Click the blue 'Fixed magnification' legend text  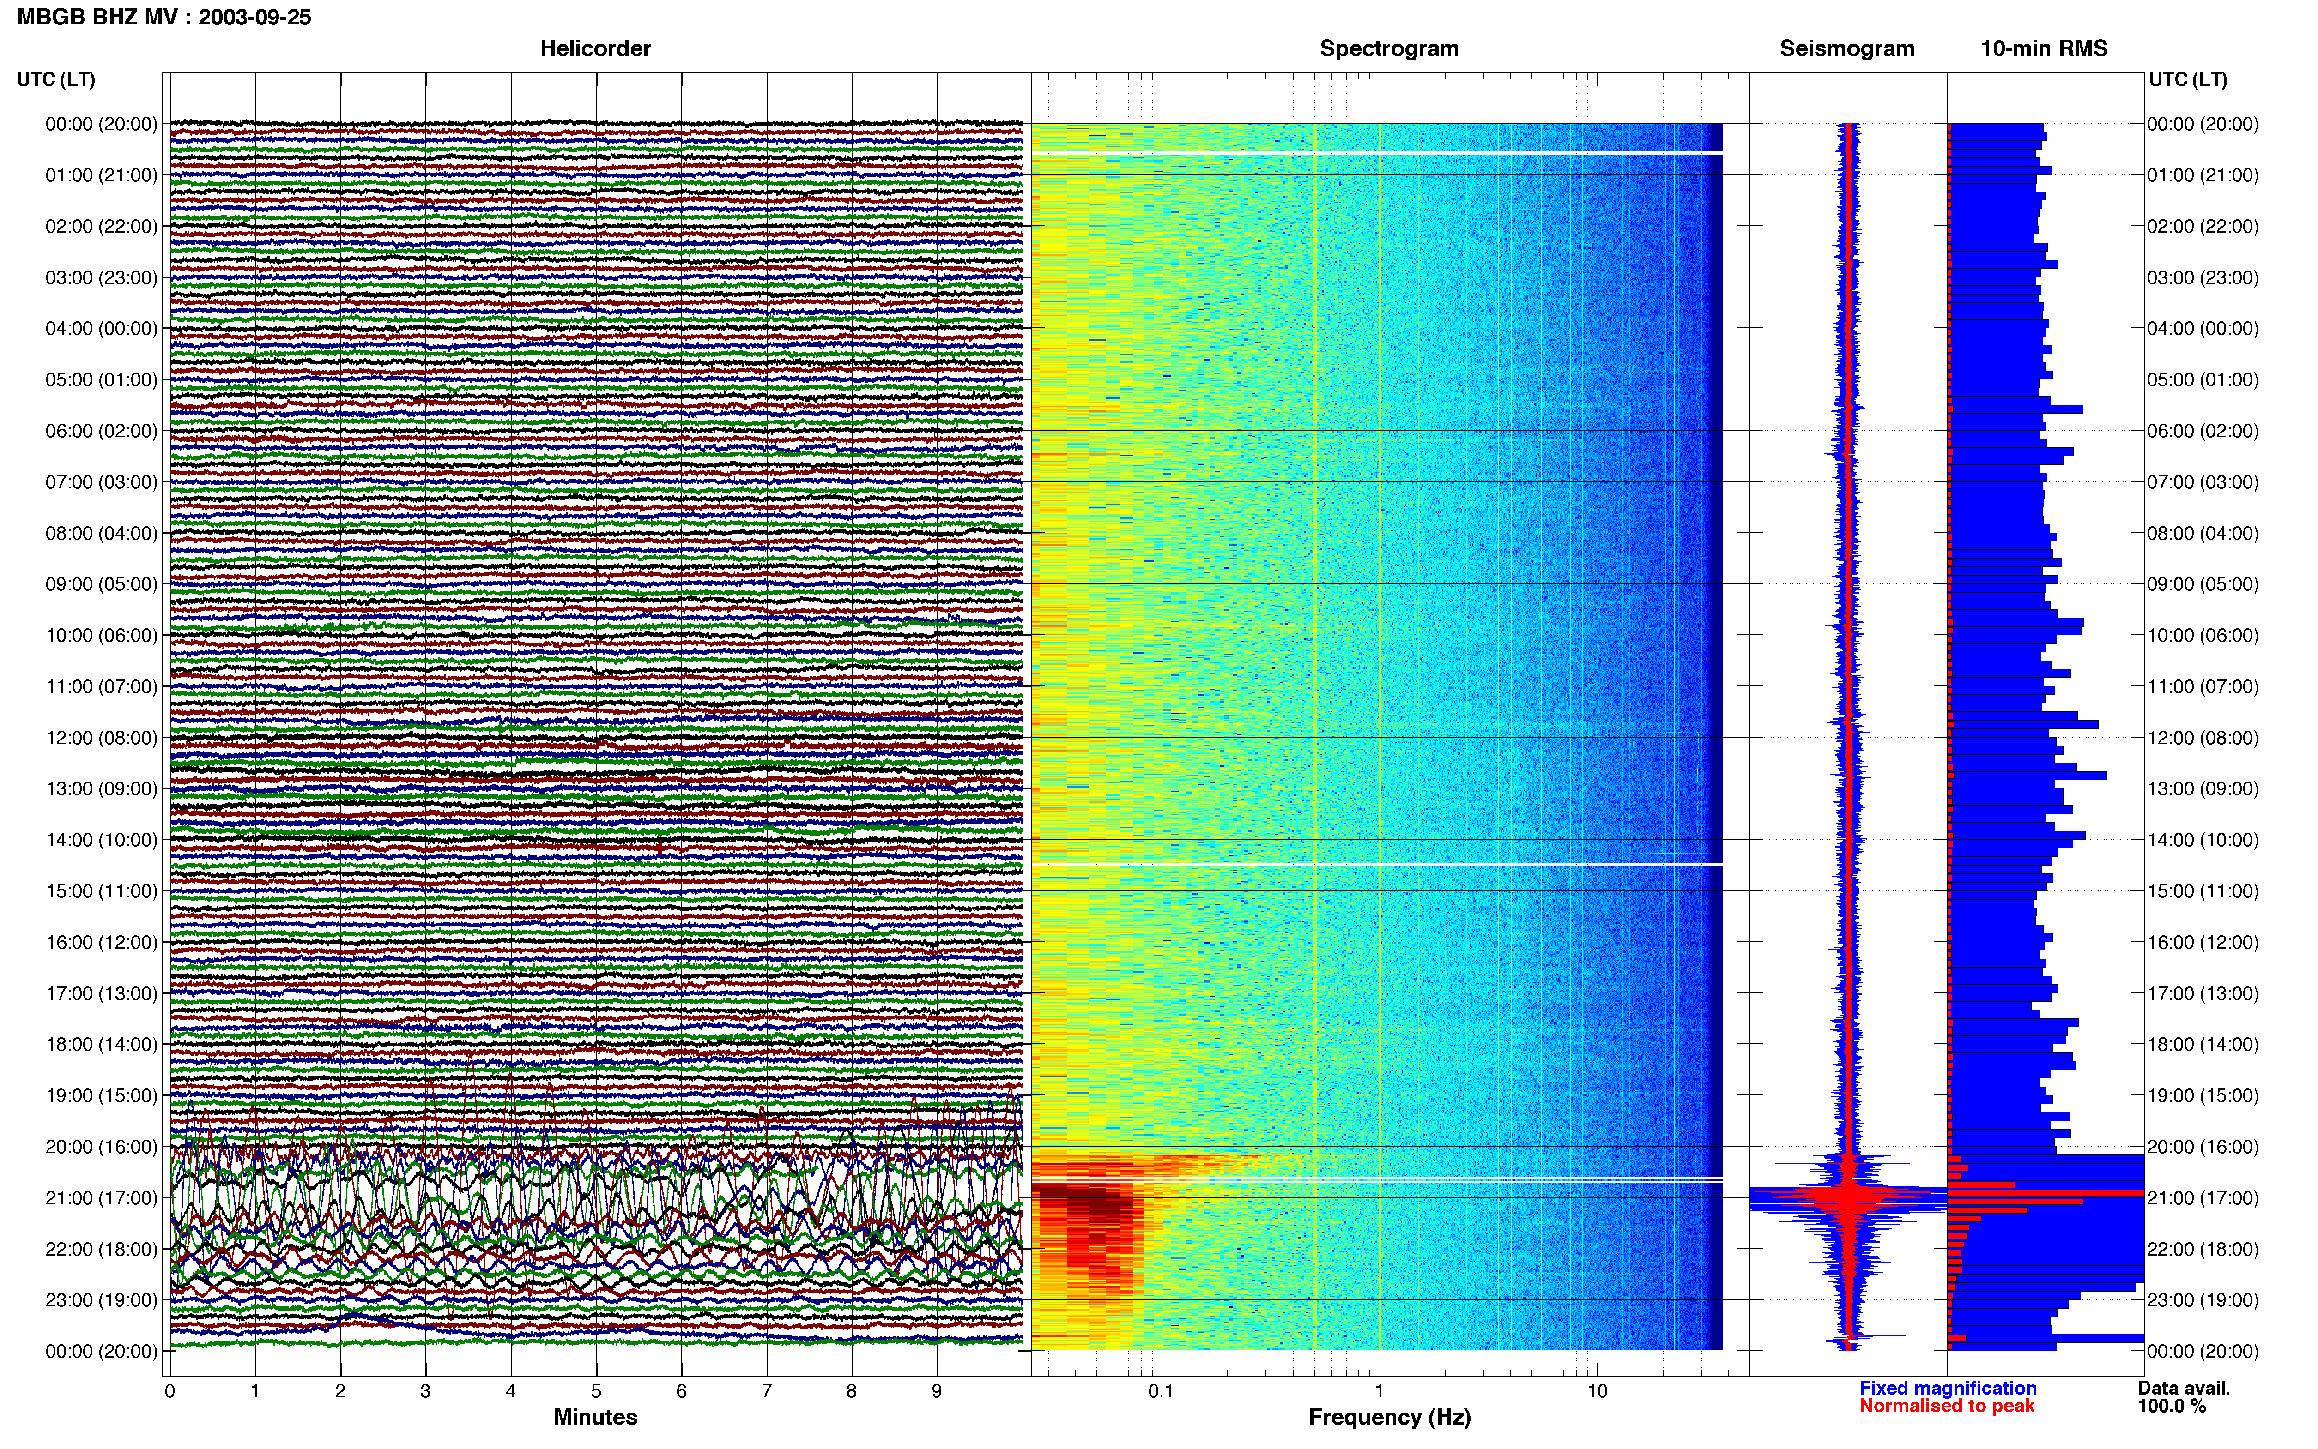pyautogui.click(x=1947, y=1389)
